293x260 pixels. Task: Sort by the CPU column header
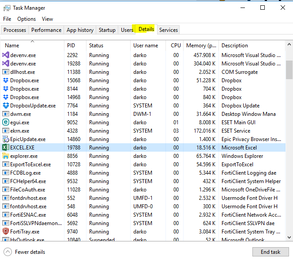click(175, 45)
